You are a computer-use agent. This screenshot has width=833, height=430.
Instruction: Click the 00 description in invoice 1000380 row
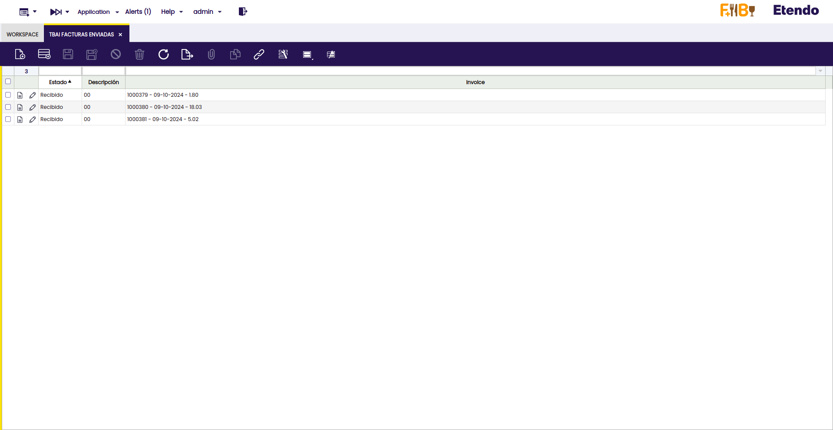tap(87, 107)
